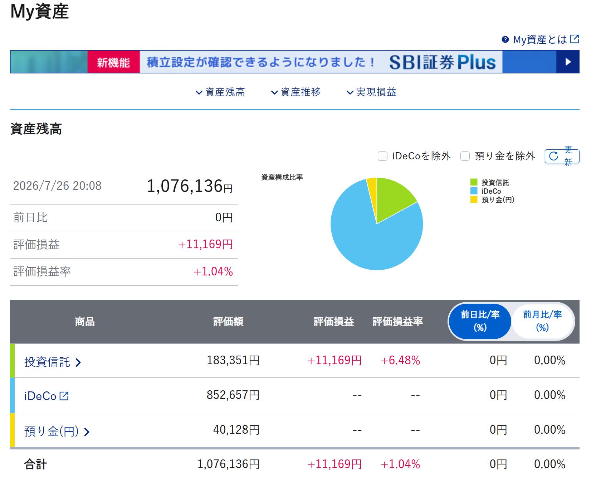Expand the 資産残高 section chevron

coord(199,92)
